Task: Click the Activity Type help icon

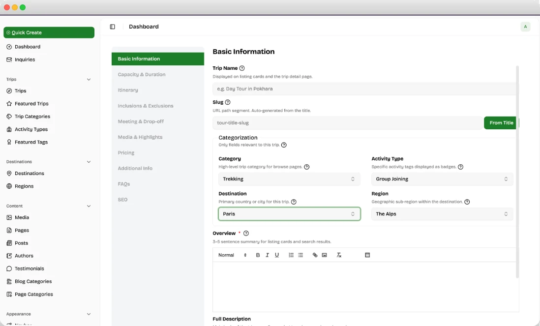Action: click(460, 167)
